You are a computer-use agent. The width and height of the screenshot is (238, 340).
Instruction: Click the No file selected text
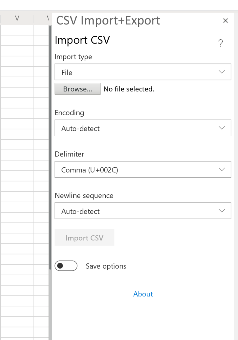(x=129, y=89)
